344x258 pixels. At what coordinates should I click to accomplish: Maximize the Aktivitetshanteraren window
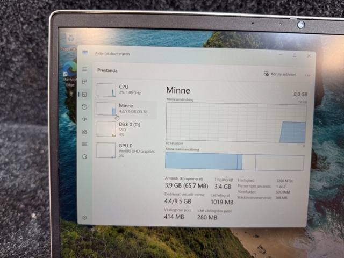tap(295, 55)
